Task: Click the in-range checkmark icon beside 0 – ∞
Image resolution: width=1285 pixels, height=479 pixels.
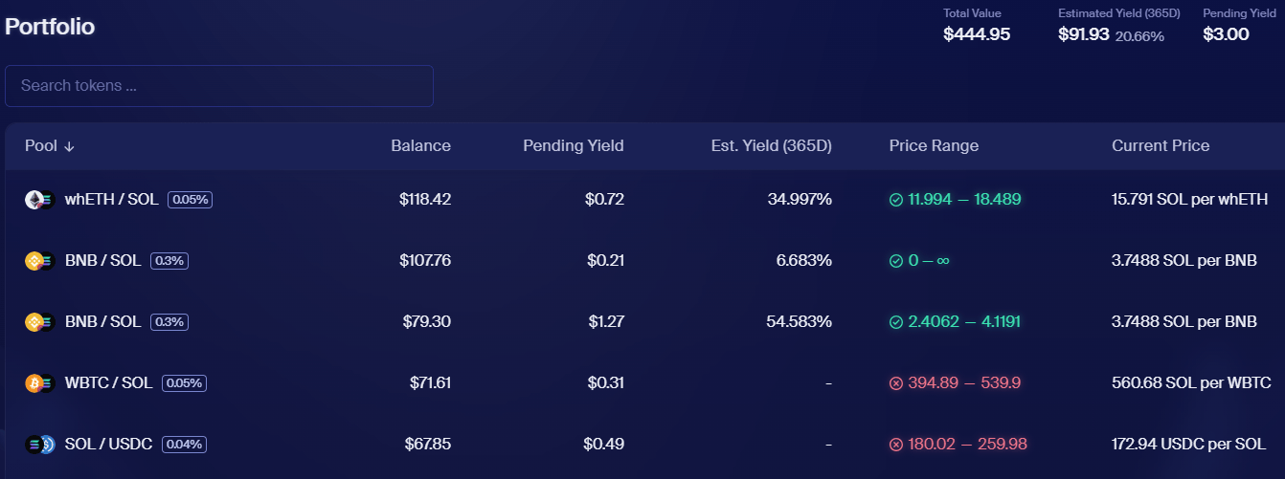Action: point(896,261)
